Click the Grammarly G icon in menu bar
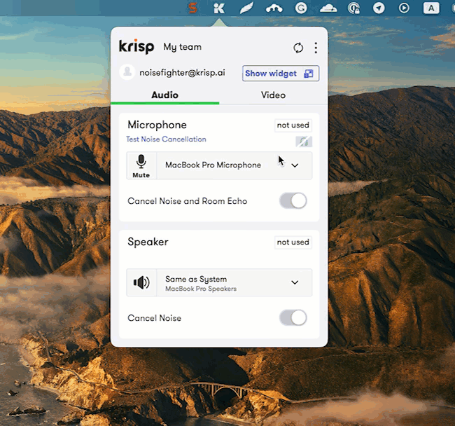The height and width of the screenshot is (426, 455). (301, 8)
